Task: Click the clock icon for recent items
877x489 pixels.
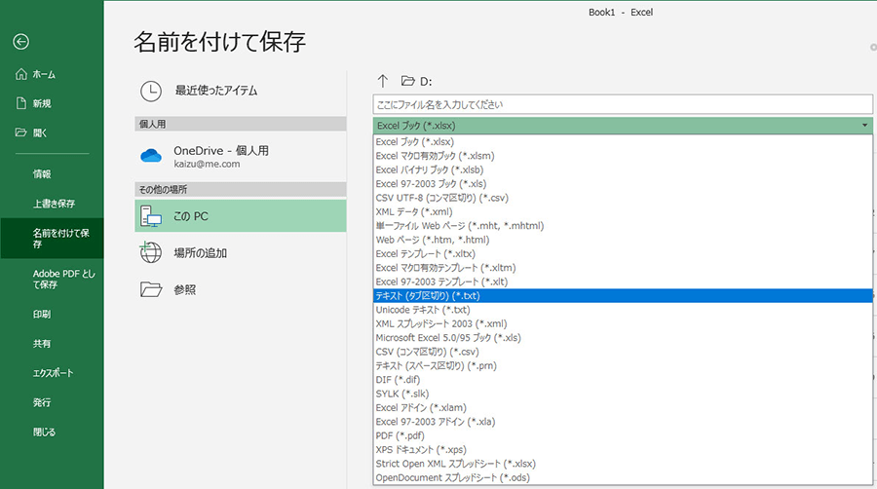Action: pyautogui.click(x=151, y=92)
